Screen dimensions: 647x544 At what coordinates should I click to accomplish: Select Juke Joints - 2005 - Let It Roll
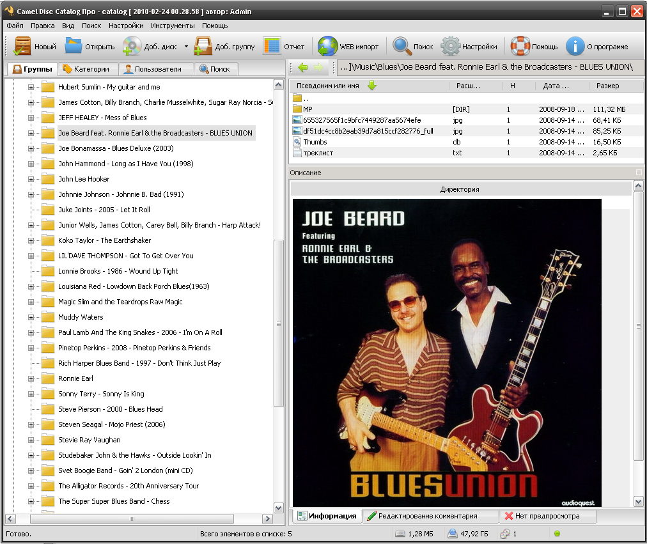coord(104,210)
